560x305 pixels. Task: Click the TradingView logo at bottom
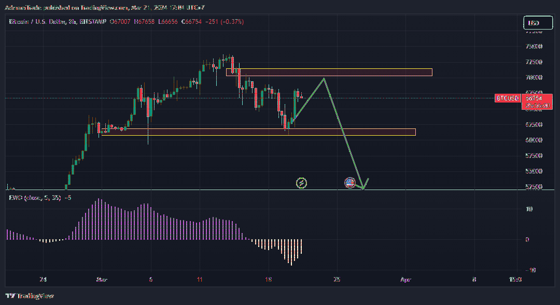point(30,296)
